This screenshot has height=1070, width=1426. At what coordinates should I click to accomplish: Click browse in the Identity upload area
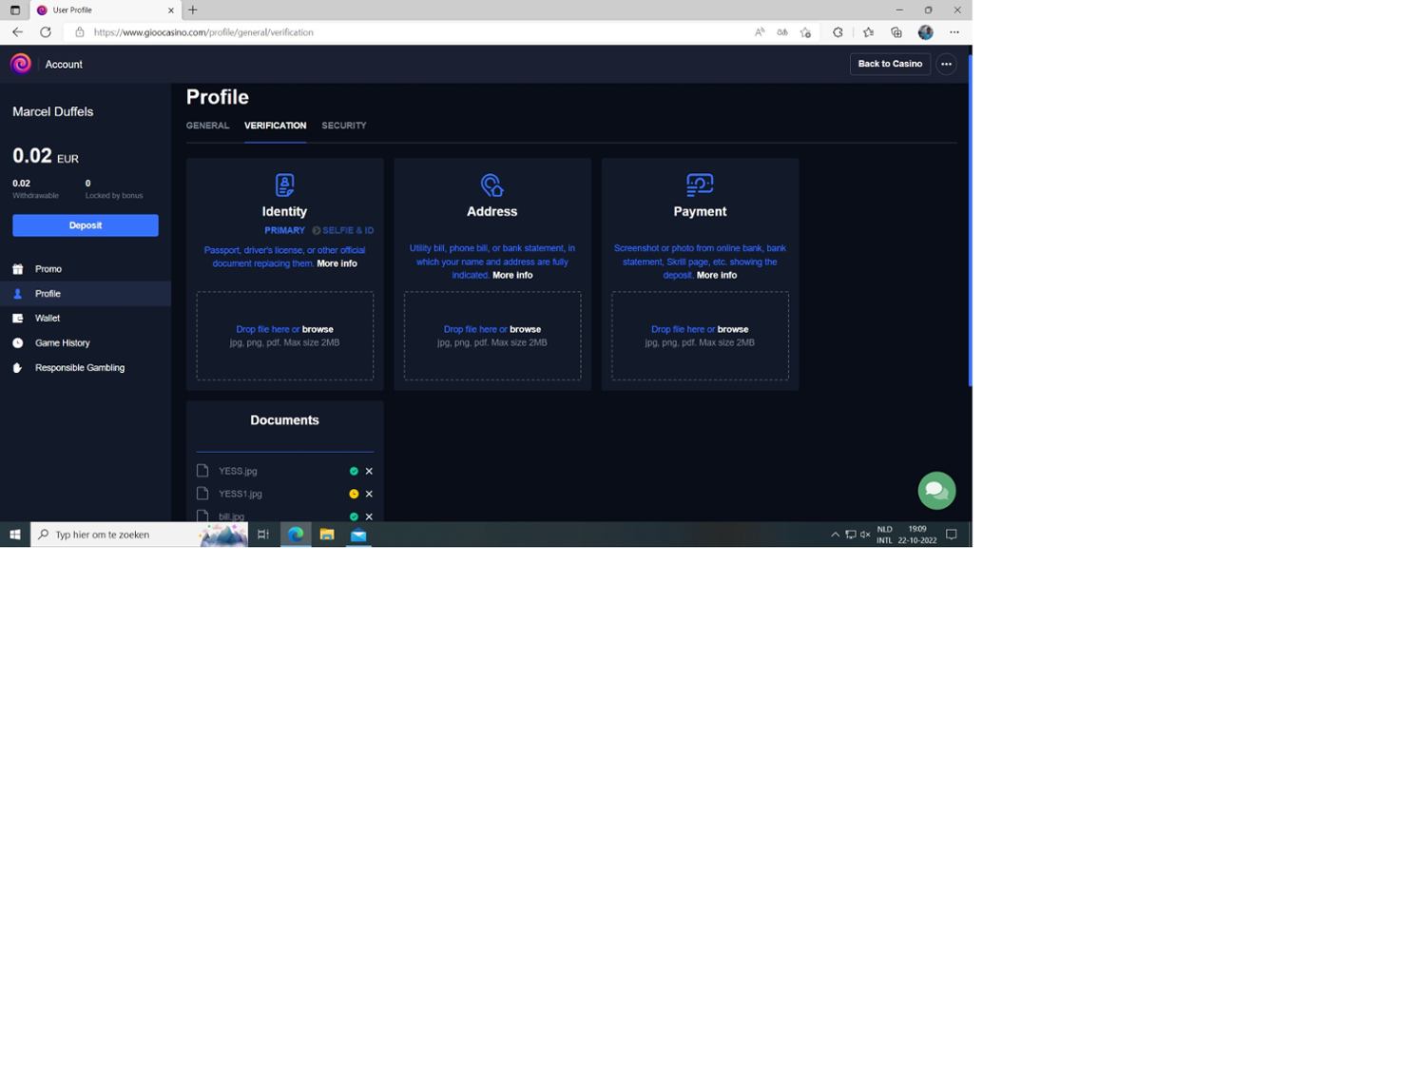[x=318, y=329]
